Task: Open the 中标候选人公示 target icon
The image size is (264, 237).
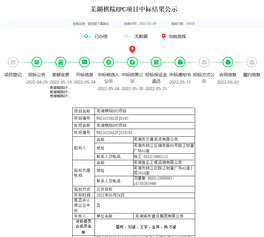Action: pyautogui.click(x=109, y=62)
